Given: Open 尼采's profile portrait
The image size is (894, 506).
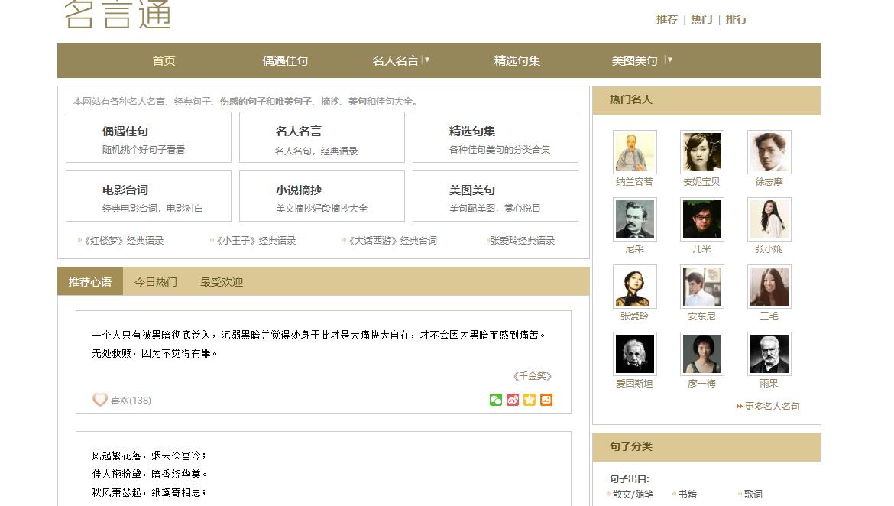Looking at the screenshot, I should [634, 219].
